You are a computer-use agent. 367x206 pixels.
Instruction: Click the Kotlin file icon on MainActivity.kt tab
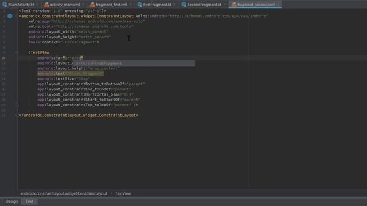point(5,5)
